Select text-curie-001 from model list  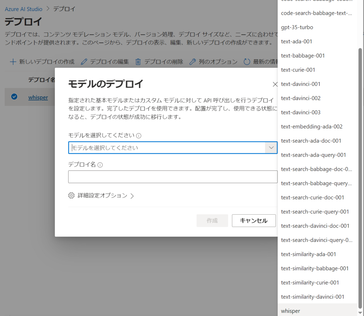[x=317, y=70]
